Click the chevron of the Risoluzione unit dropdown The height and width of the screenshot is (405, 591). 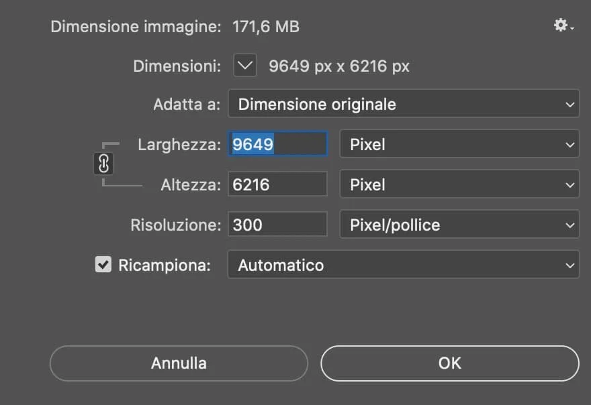click(x=570, y=225)
